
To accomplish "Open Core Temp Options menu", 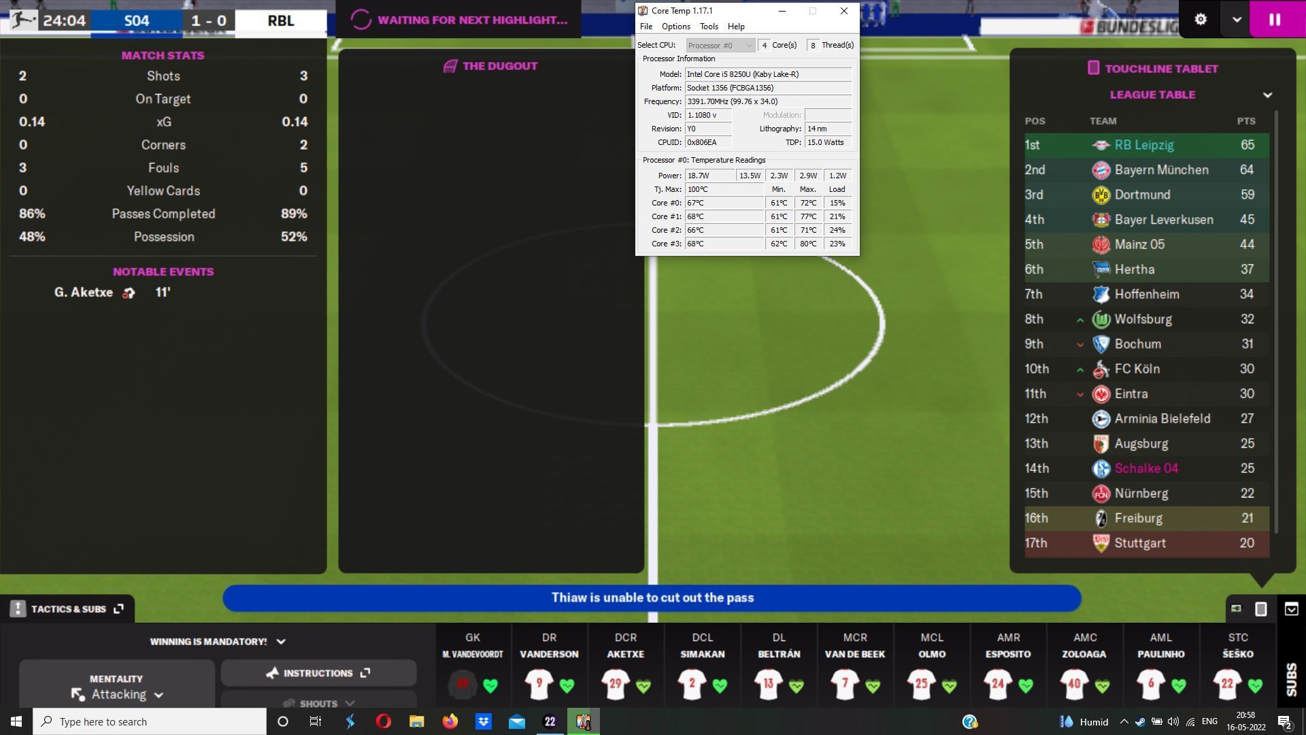I will pyautogui.click(x=675, y=26).
